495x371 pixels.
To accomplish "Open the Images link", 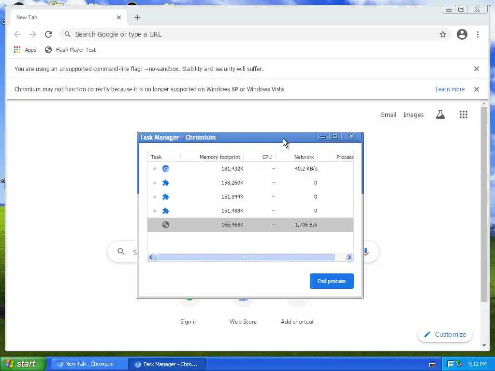I will pyautogui.click(x=413, y=115).
